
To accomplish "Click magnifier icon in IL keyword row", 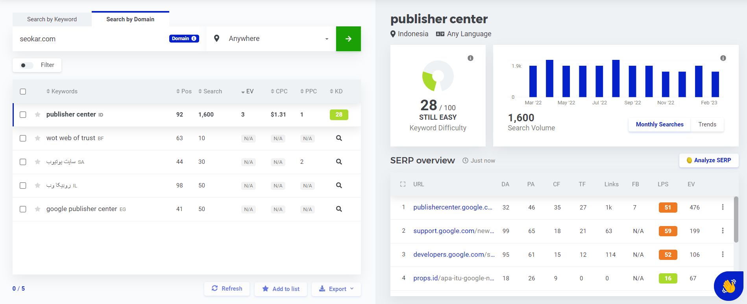I will (x=339, y=185).
